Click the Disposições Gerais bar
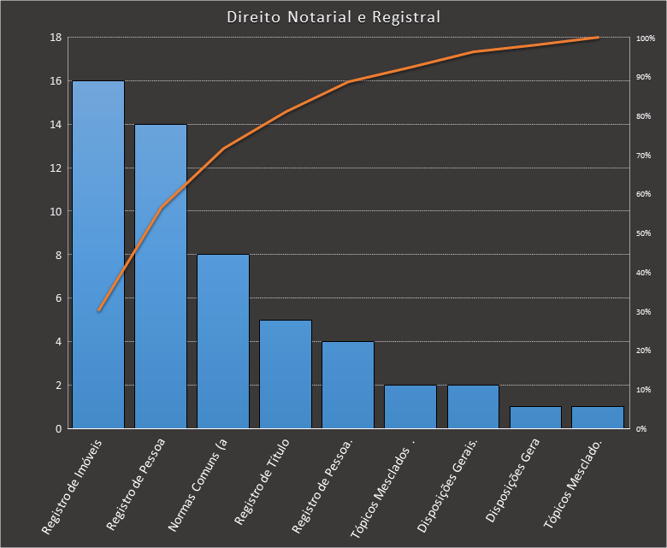This screenshot has height=548, width=667. click(473, 407)
